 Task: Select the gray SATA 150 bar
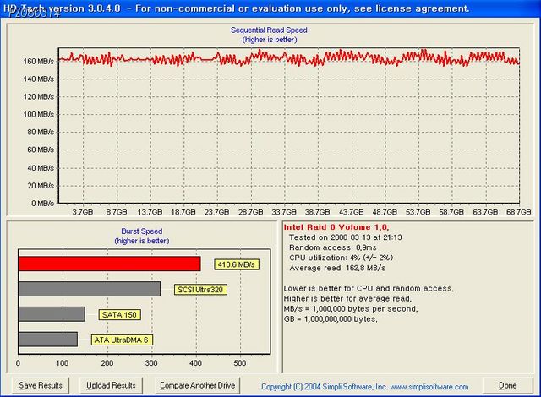52,314
